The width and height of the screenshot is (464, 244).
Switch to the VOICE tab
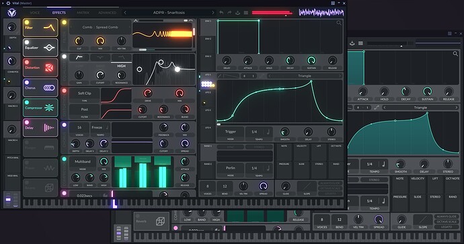click(x=34, y=13)
